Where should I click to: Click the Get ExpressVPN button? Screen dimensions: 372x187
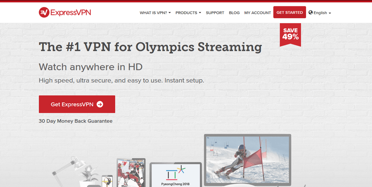tap(77, 104)
